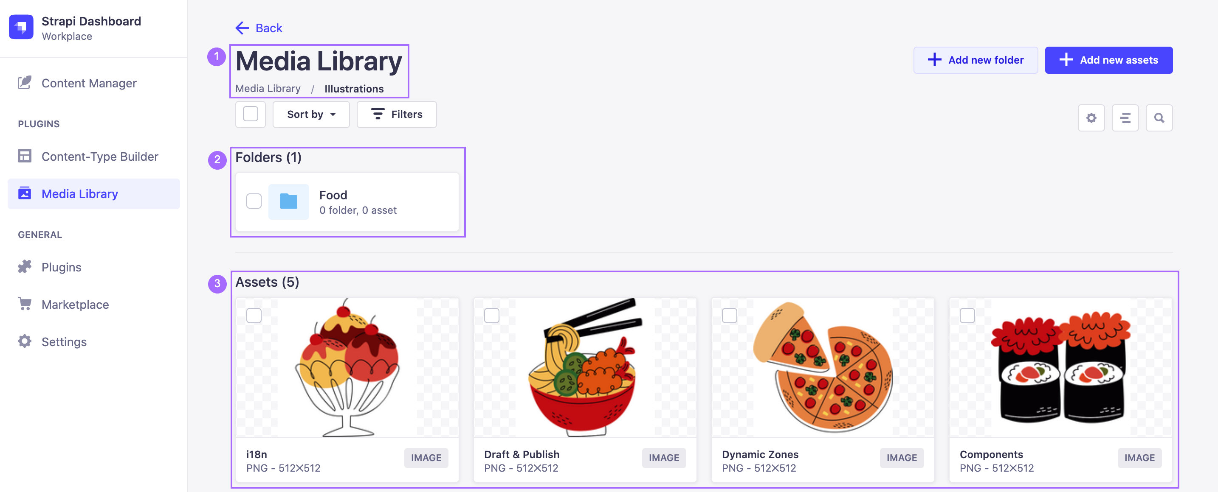Click the list view toggle icon
The image size is (1218, 492).
click(x=1125, y=117)
